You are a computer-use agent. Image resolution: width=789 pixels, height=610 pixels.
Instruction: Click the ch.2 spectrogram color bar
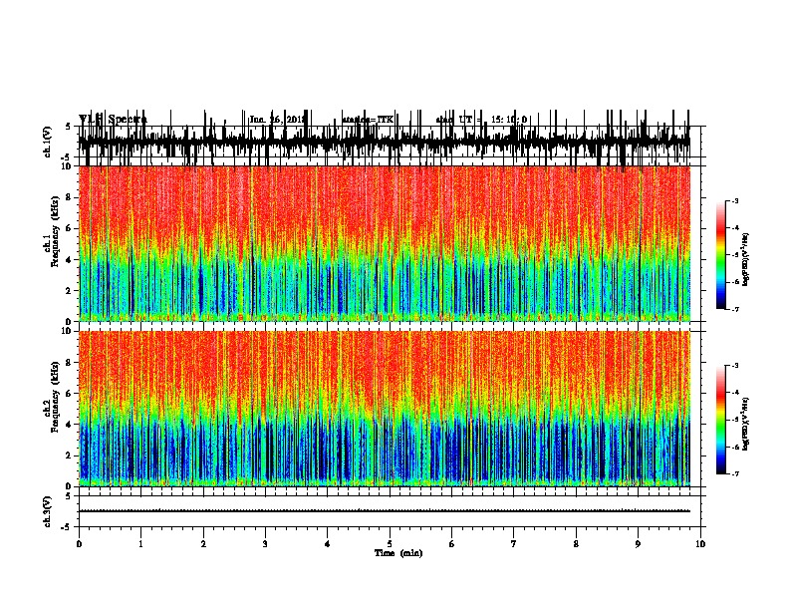[721, 420]
